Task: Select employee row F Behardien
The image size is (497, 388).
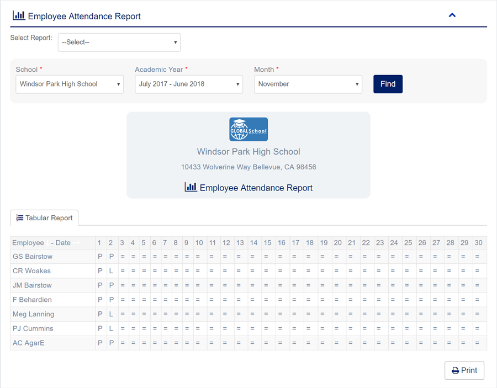Action: pos(248,300)
